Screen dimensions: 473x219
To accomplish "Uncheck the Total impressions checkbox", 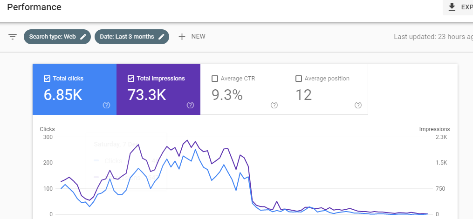I will click(x=130, y=79).
